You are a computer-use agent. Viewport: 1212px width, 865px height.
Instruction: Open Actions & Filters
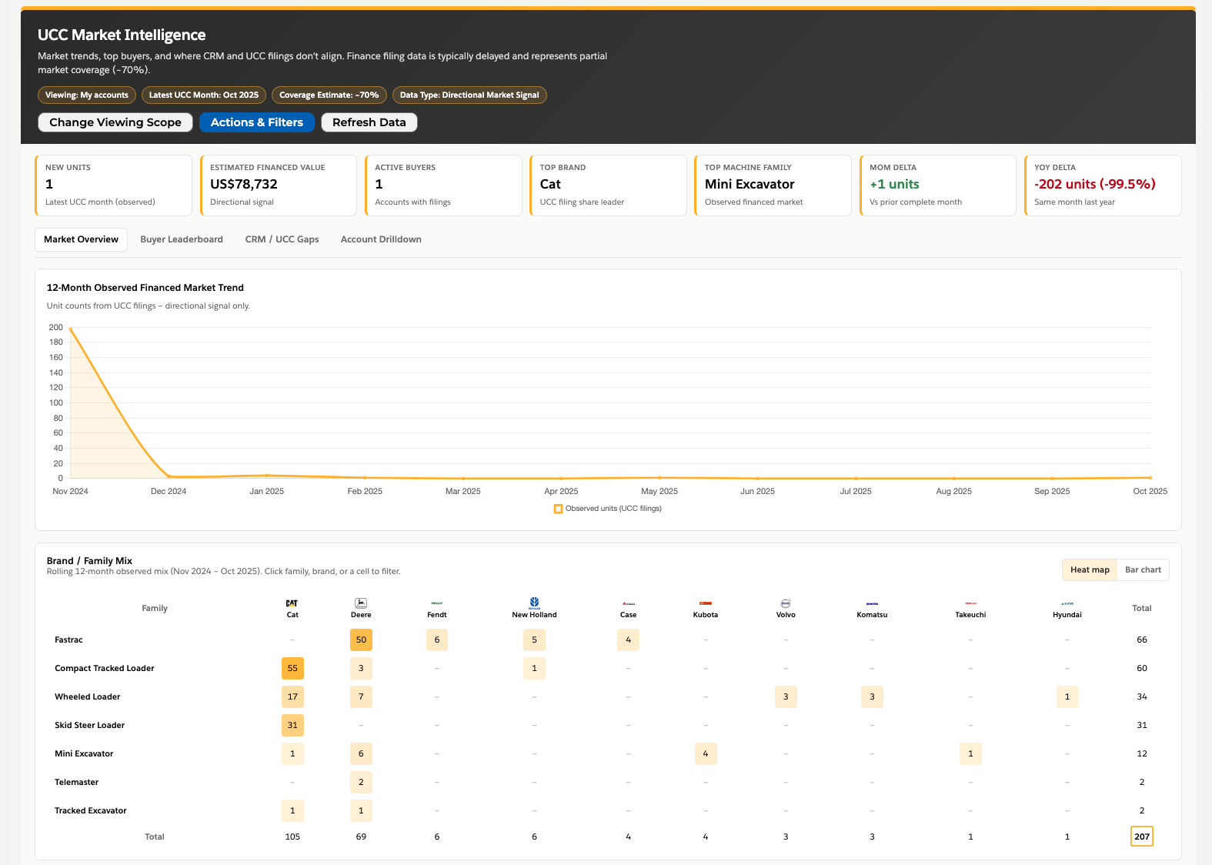[257, 122]
